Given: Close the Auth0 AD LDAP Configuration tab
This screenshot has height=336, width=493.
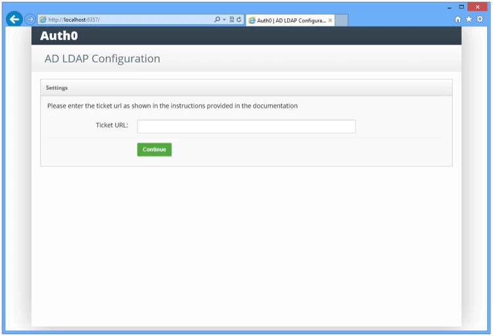Looking at the screenshot, I should (x=330, y=20).
